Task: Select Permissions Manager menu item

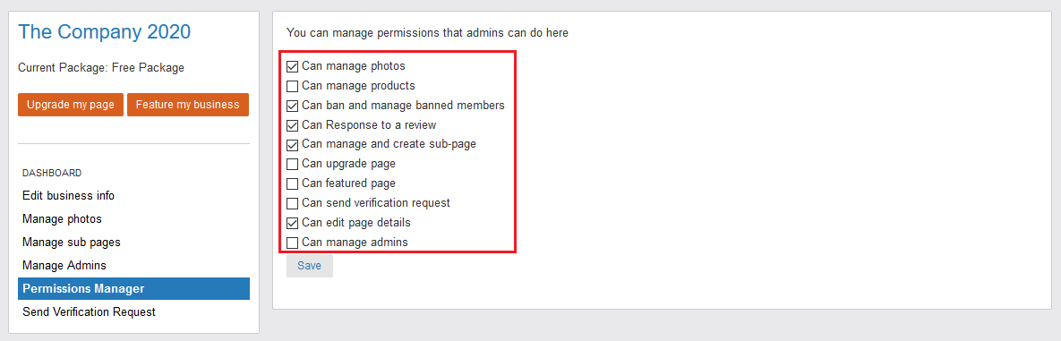Action: click(x=134, y=289)
